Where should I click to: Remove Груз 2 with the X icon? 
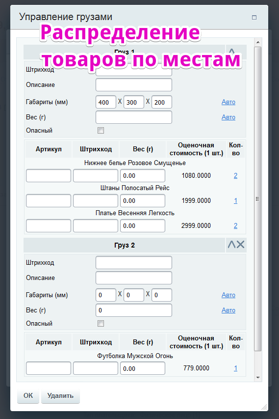pyautogui.click(x=241, y=244)
